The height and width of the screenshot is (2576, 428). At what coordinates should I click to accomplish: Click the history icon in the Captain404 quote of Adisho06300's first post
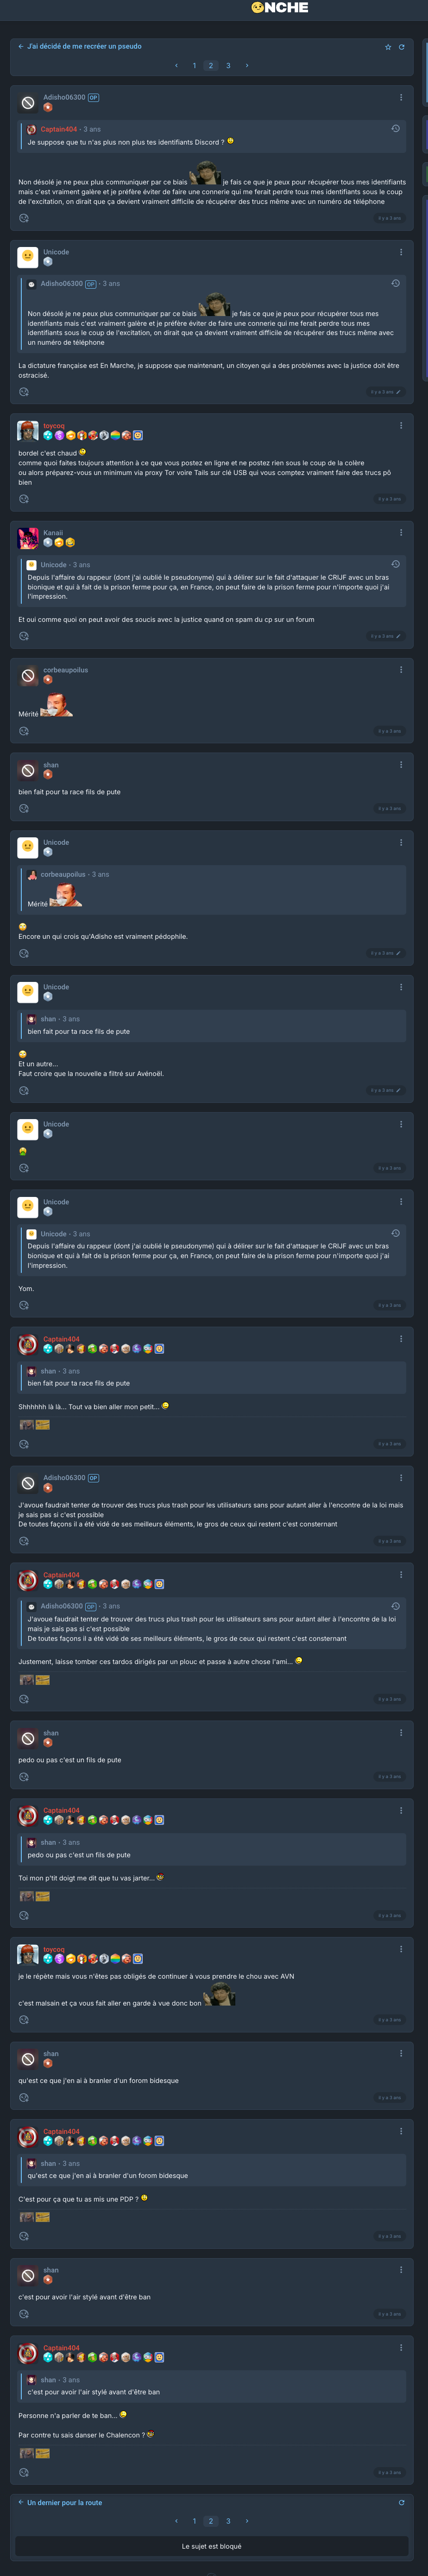click(395, 129)
